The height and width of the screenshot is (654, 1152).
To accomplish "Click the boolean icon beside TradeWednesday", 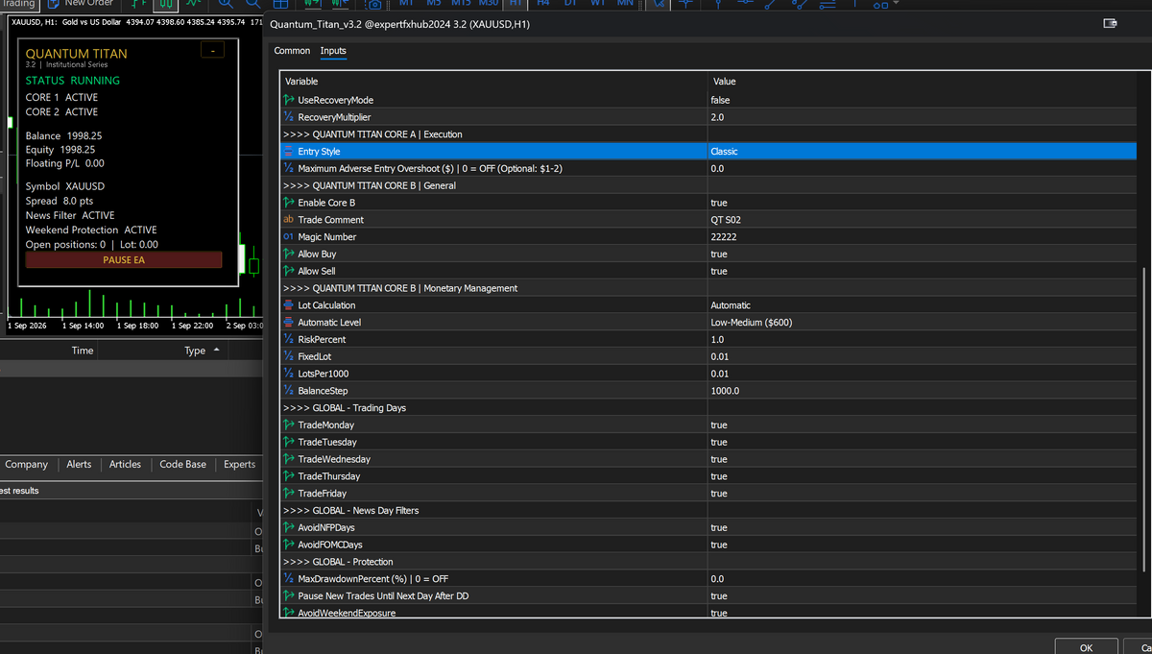I will coord(289,459).
